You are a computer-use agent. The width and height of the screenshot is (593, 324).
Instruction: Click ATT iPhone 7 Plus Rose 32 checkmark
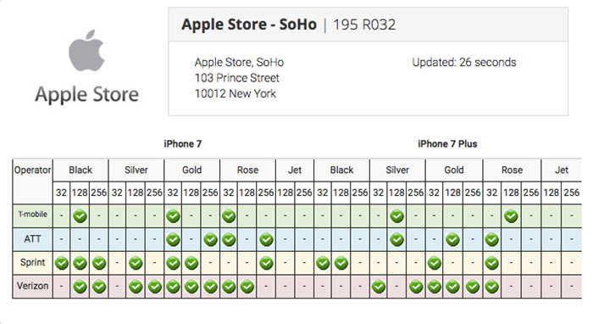[491, 239]
